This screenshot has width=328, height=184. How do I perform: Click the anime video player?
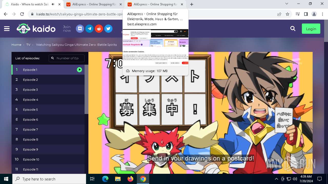[x=200, y=113]
